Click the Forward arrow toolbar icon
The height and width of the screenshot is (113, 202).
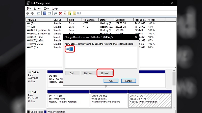[32, 13]
